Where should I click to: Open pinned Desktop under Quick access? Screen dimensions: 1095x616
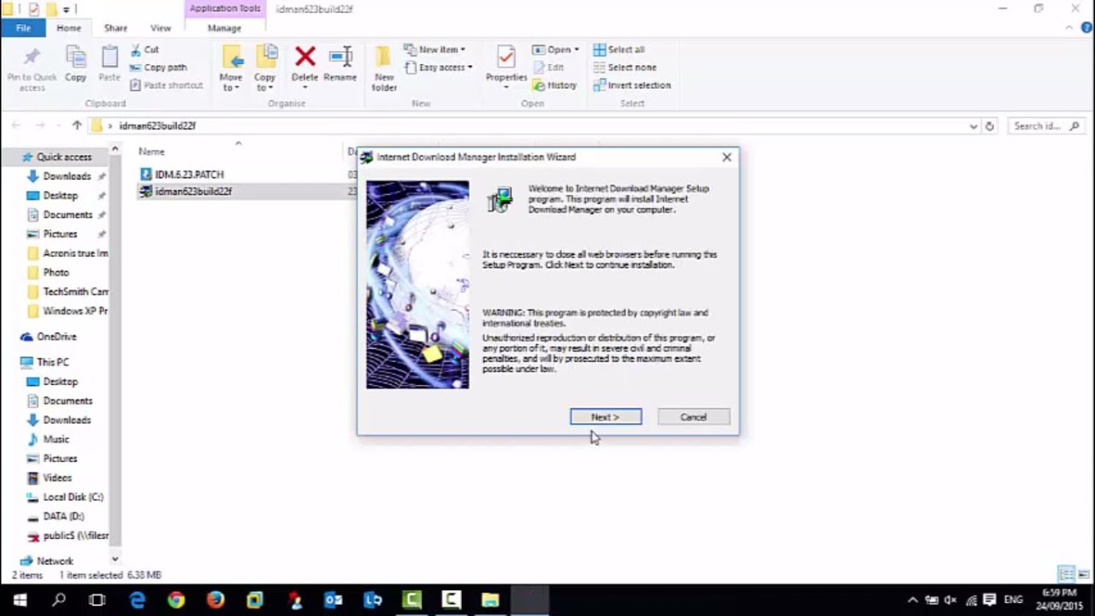60,196
